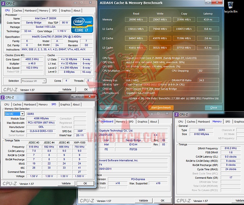Click the Memory Latency value 43.9 ns

pos(208,20)
